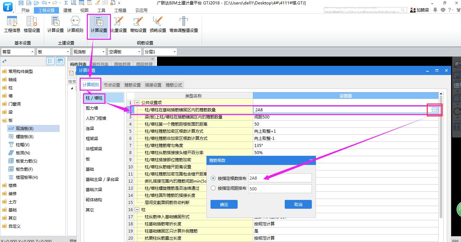Select 框架梁 in the dialog category list
The height and width of the screenshot is (242, 461).
(92, 139)
